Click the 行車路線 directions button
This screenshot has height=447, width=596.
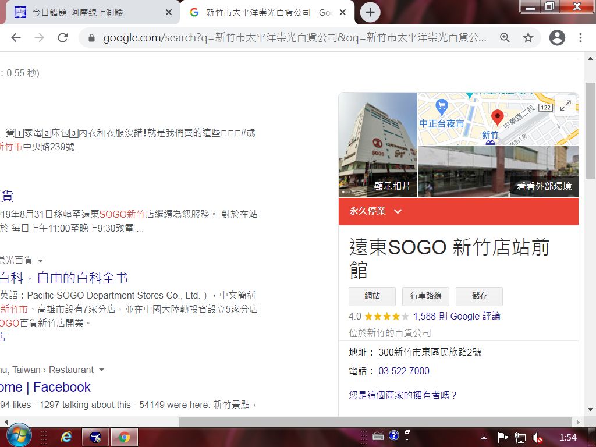click(x=425, y=296)
